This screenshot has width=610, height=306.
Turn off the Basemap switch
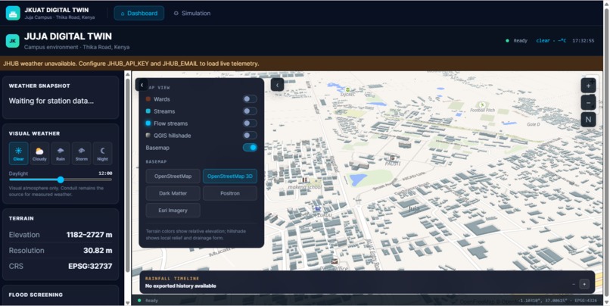(250, 148)
